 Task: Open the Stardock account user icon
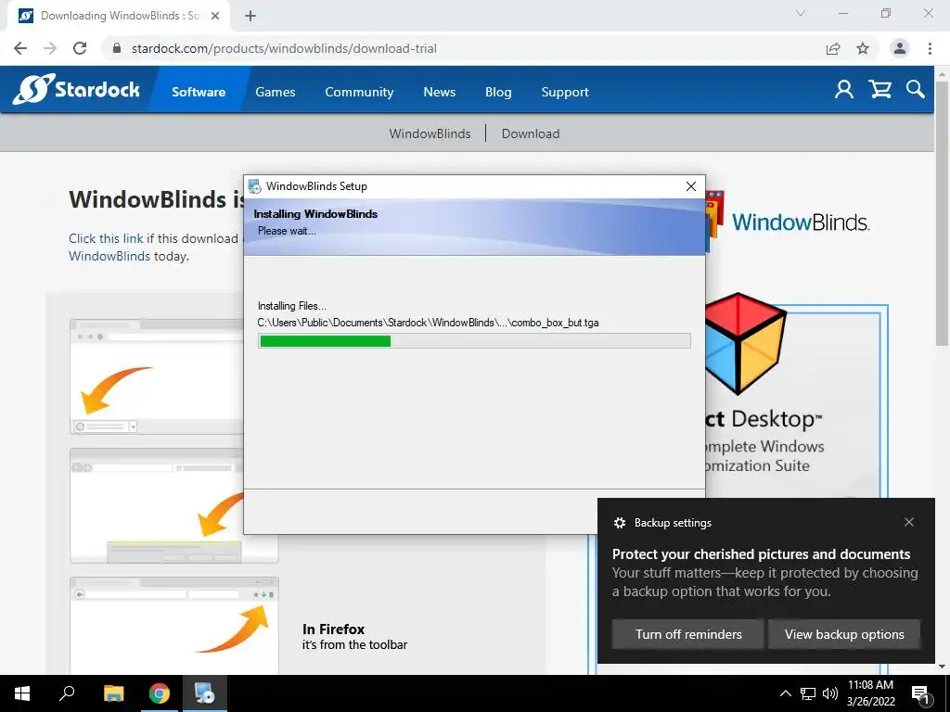(844, 90)
